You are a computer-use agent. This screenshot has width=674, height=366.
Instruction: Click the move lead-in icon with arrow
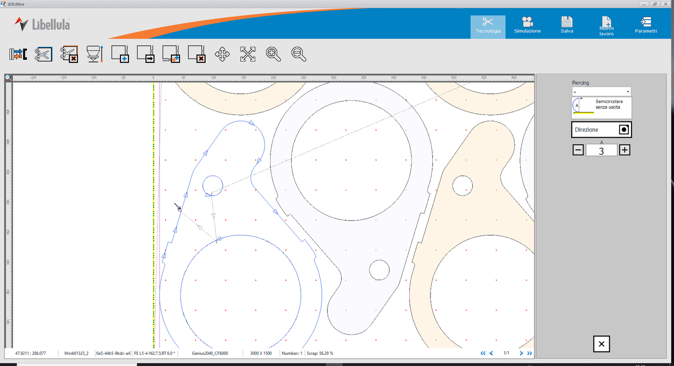[146, 54]
